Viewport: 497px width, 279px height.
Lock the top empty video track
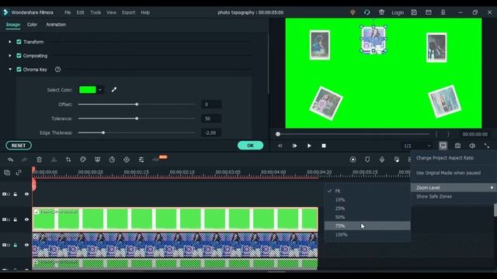pyautogui.click(x=16, y=195)
